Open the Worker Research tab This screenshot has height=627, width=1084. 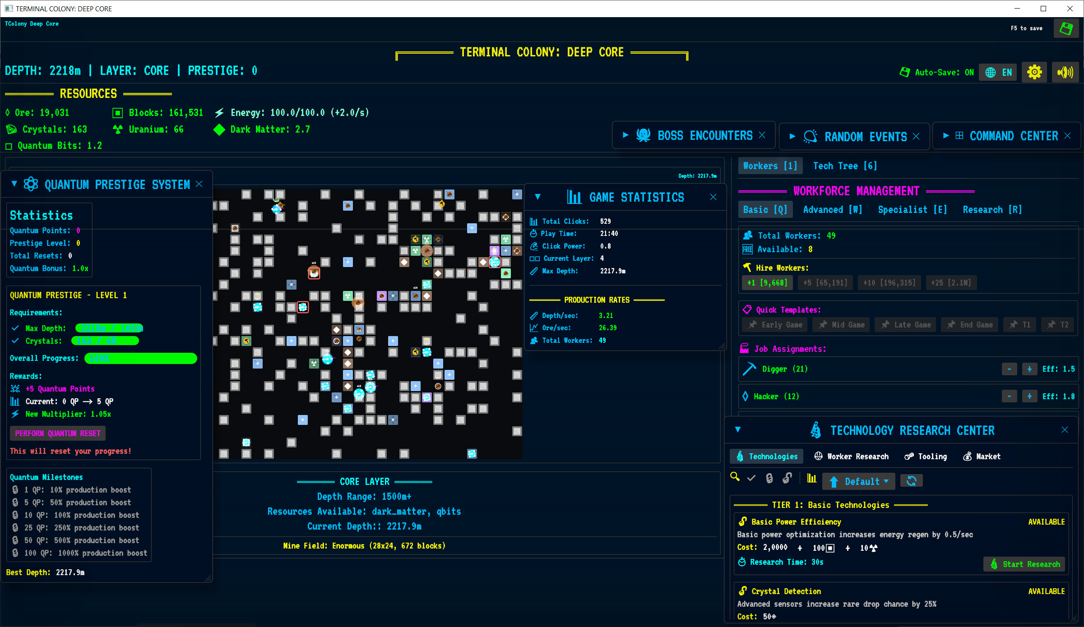pyautogui.click(x=852, y=456)
